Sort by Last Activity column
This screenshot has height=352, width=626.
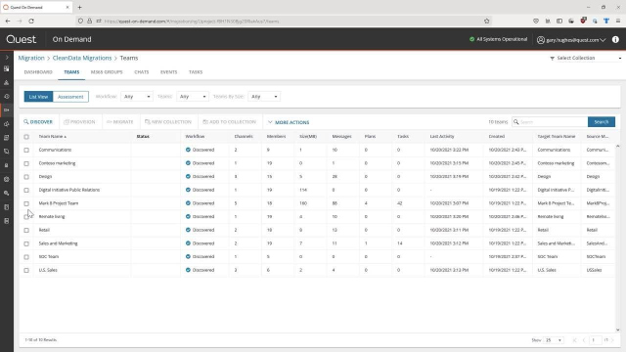[x=442, y=137]
